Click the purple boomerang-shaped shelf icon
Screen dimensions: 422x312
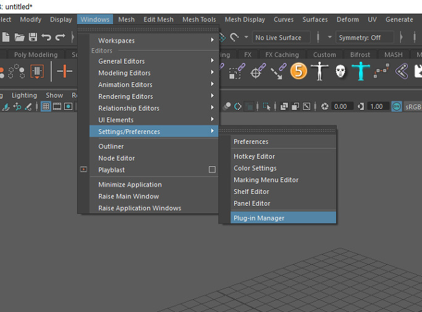click(x=402, y=71)
